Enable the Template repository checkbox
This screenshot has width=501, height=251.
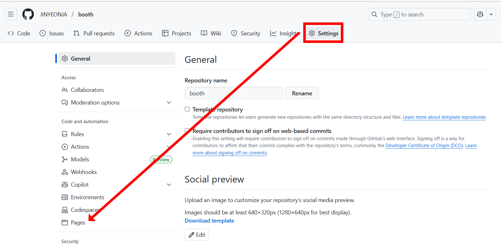187,109
